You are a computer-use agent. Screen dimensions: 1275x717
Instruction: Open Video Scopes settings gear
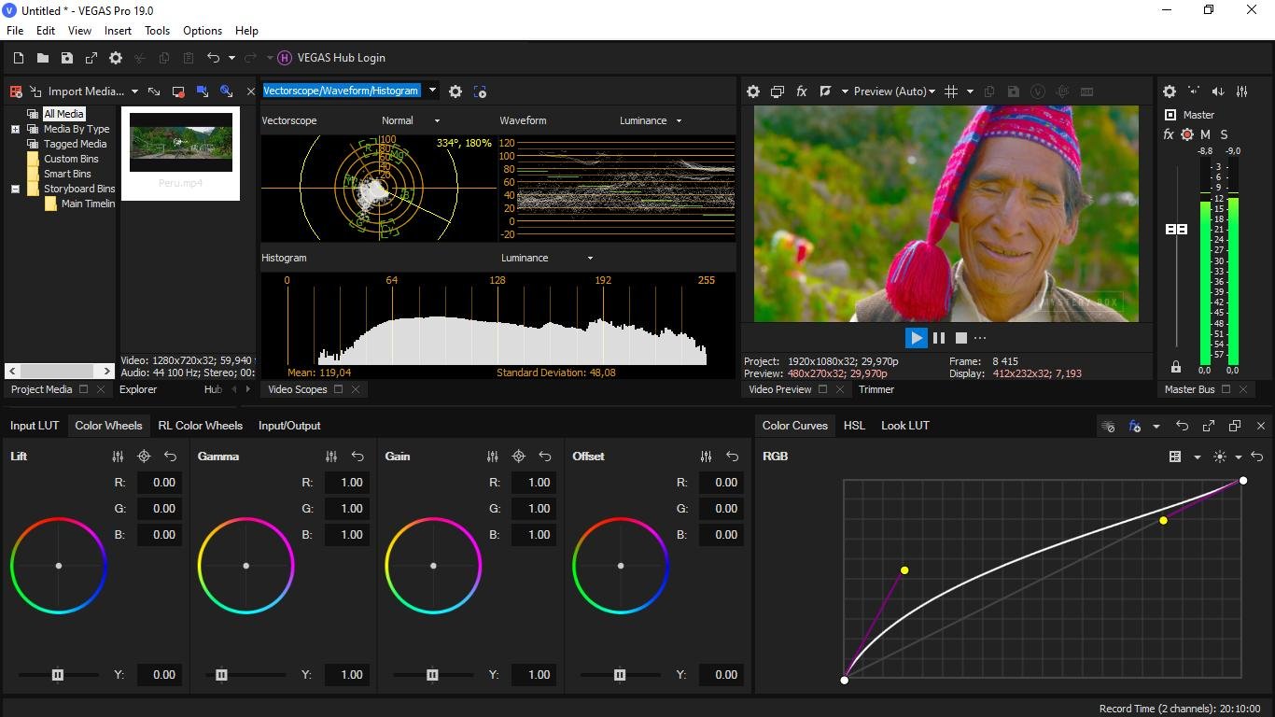455,91
